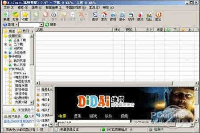
Task: Click the green check 用户 register button
Action: tap(29, 116)
